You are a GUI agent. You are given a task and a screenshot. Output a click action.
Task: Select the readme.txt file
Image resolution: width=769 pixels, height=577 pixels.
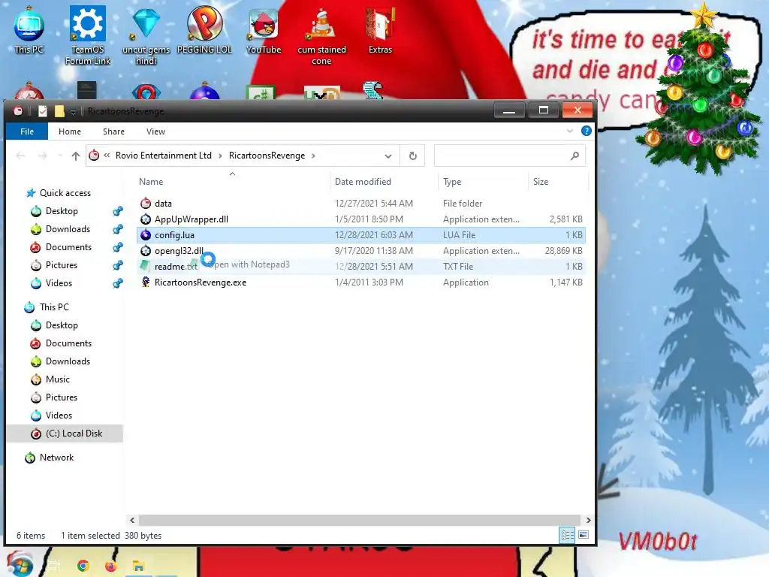(360, 267)
